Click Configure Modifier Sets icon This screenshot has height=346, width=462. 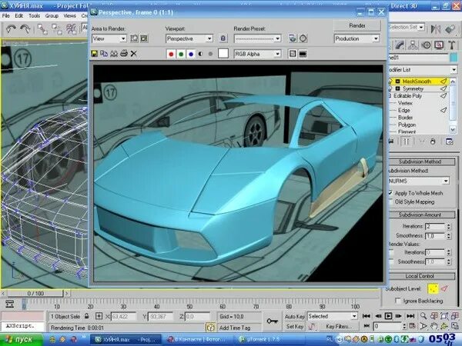coord(449,141)
